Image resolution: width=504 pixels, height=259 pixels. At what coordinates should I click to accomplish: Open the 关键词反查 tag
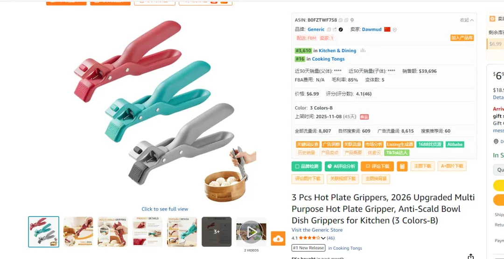(x=308, y=144)
